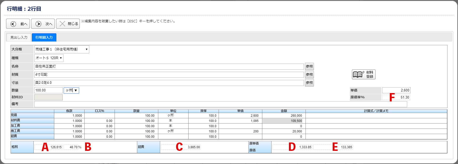Click the 寸法 input field
This screenshot has width=458, height=164.
(169, 83)
